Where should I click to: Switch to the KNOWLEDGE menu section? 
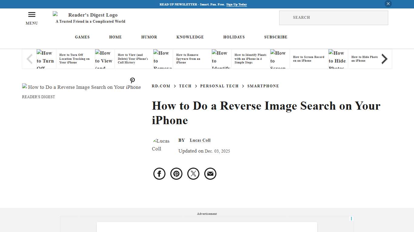190,37
